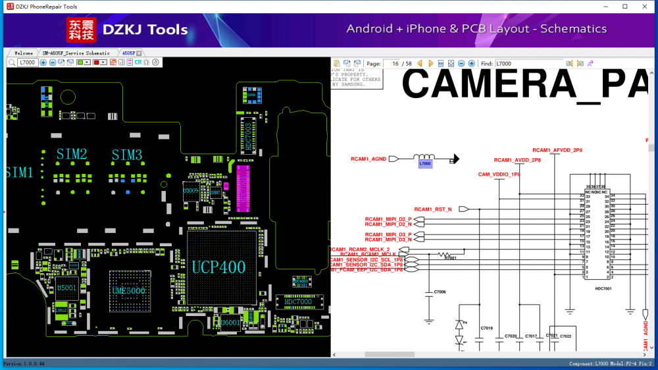The image size is (658, 370).
Task: Click the magenta list lines icon
Action: click(130, 63)
